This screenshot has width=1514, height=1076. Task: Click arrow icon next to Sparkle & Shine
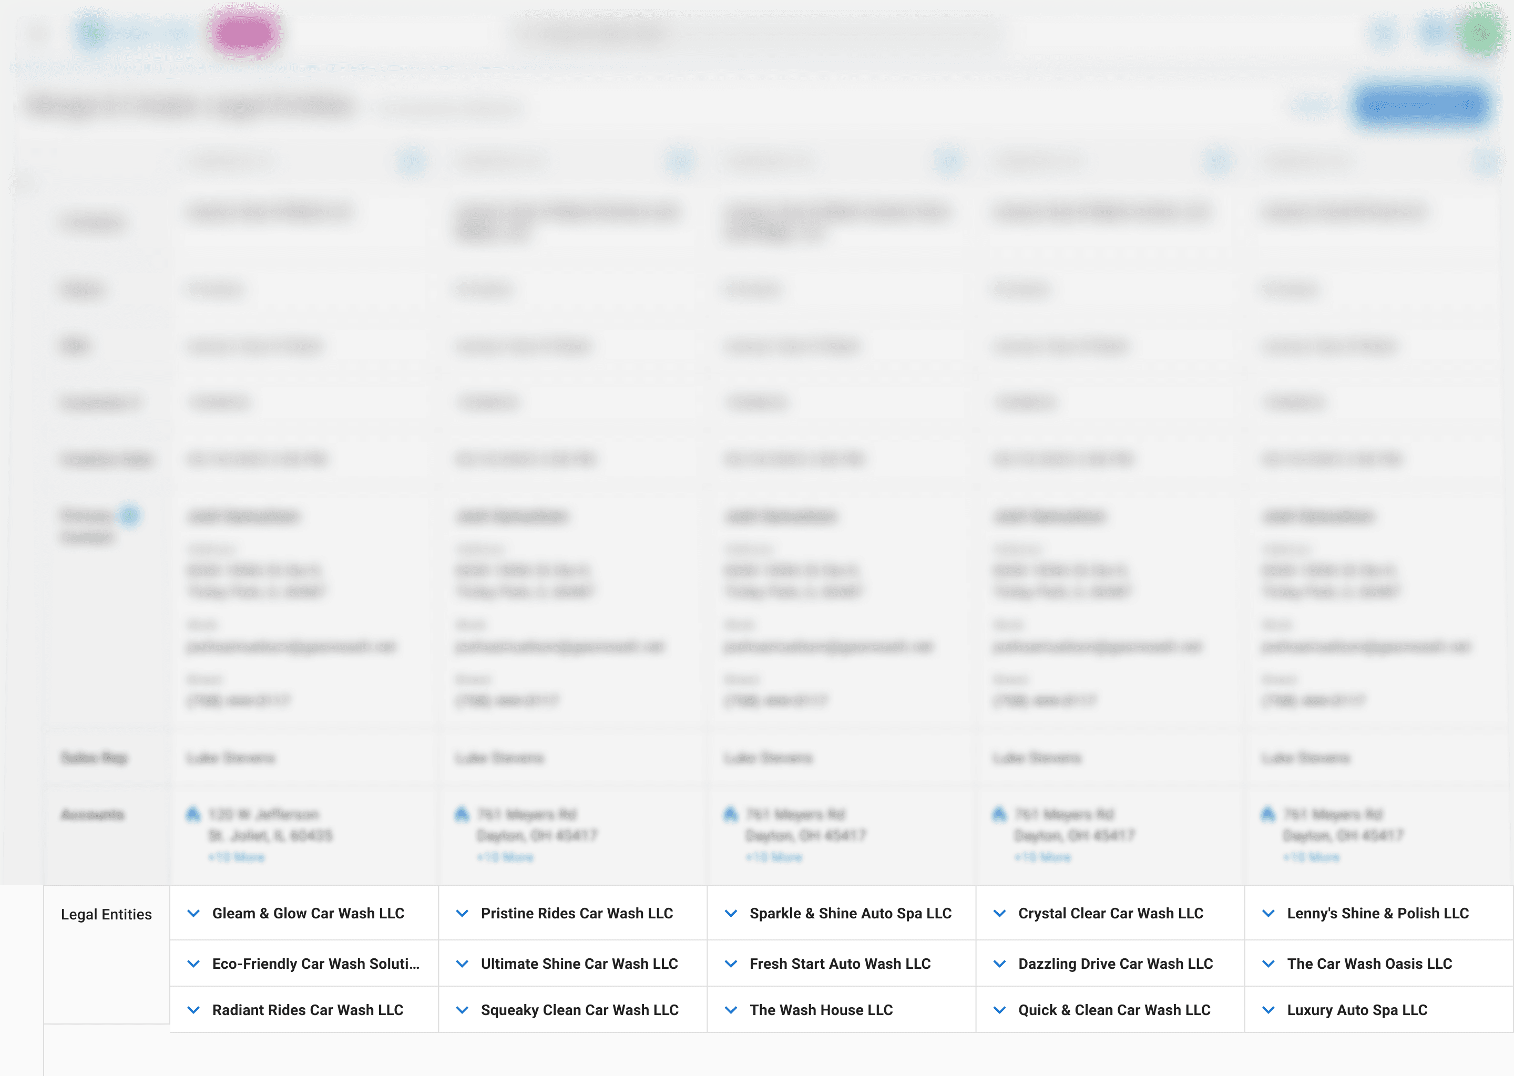pyautogui.click(x=731, y=914)
